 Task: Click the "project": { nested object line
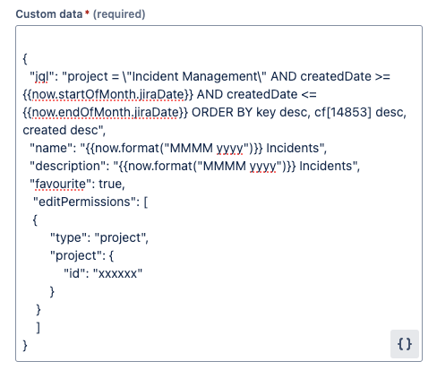click(81, 256)
